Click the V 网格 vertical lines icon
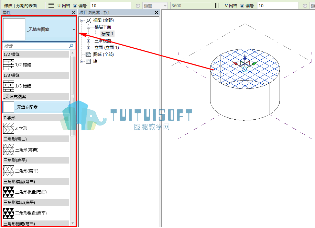Screen dimensions: 315x228 click(x=216, y=5)
